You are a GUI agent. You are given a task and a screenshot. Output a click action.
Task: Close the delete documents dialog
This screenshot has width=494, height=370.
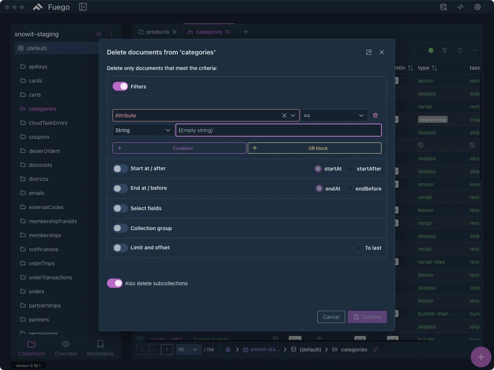(382, 52)
